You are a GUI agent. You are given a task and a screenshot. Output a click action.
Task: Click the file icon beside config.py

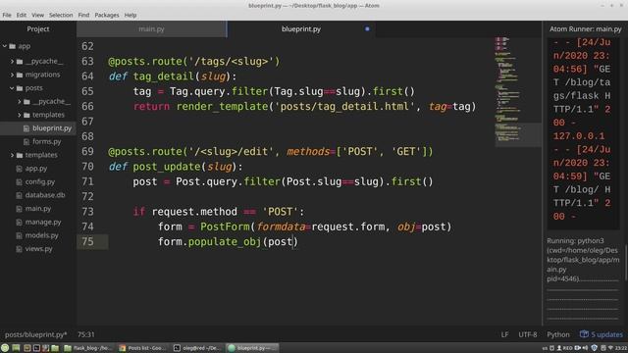19,181
